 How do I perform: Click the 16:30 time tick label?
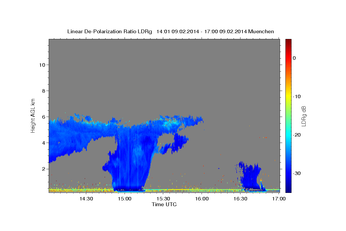[240, 199]
